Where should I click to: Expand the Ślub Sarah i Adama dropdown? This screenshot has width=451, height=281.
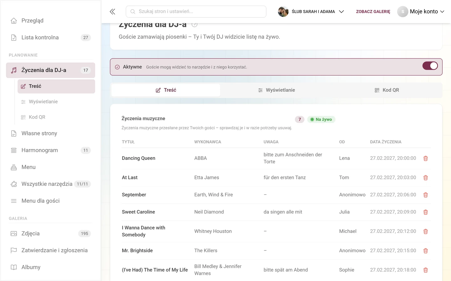click(311, 12)
